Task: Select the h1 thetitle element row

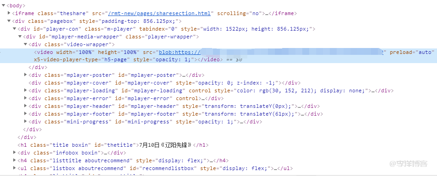Action: (218, 145)
